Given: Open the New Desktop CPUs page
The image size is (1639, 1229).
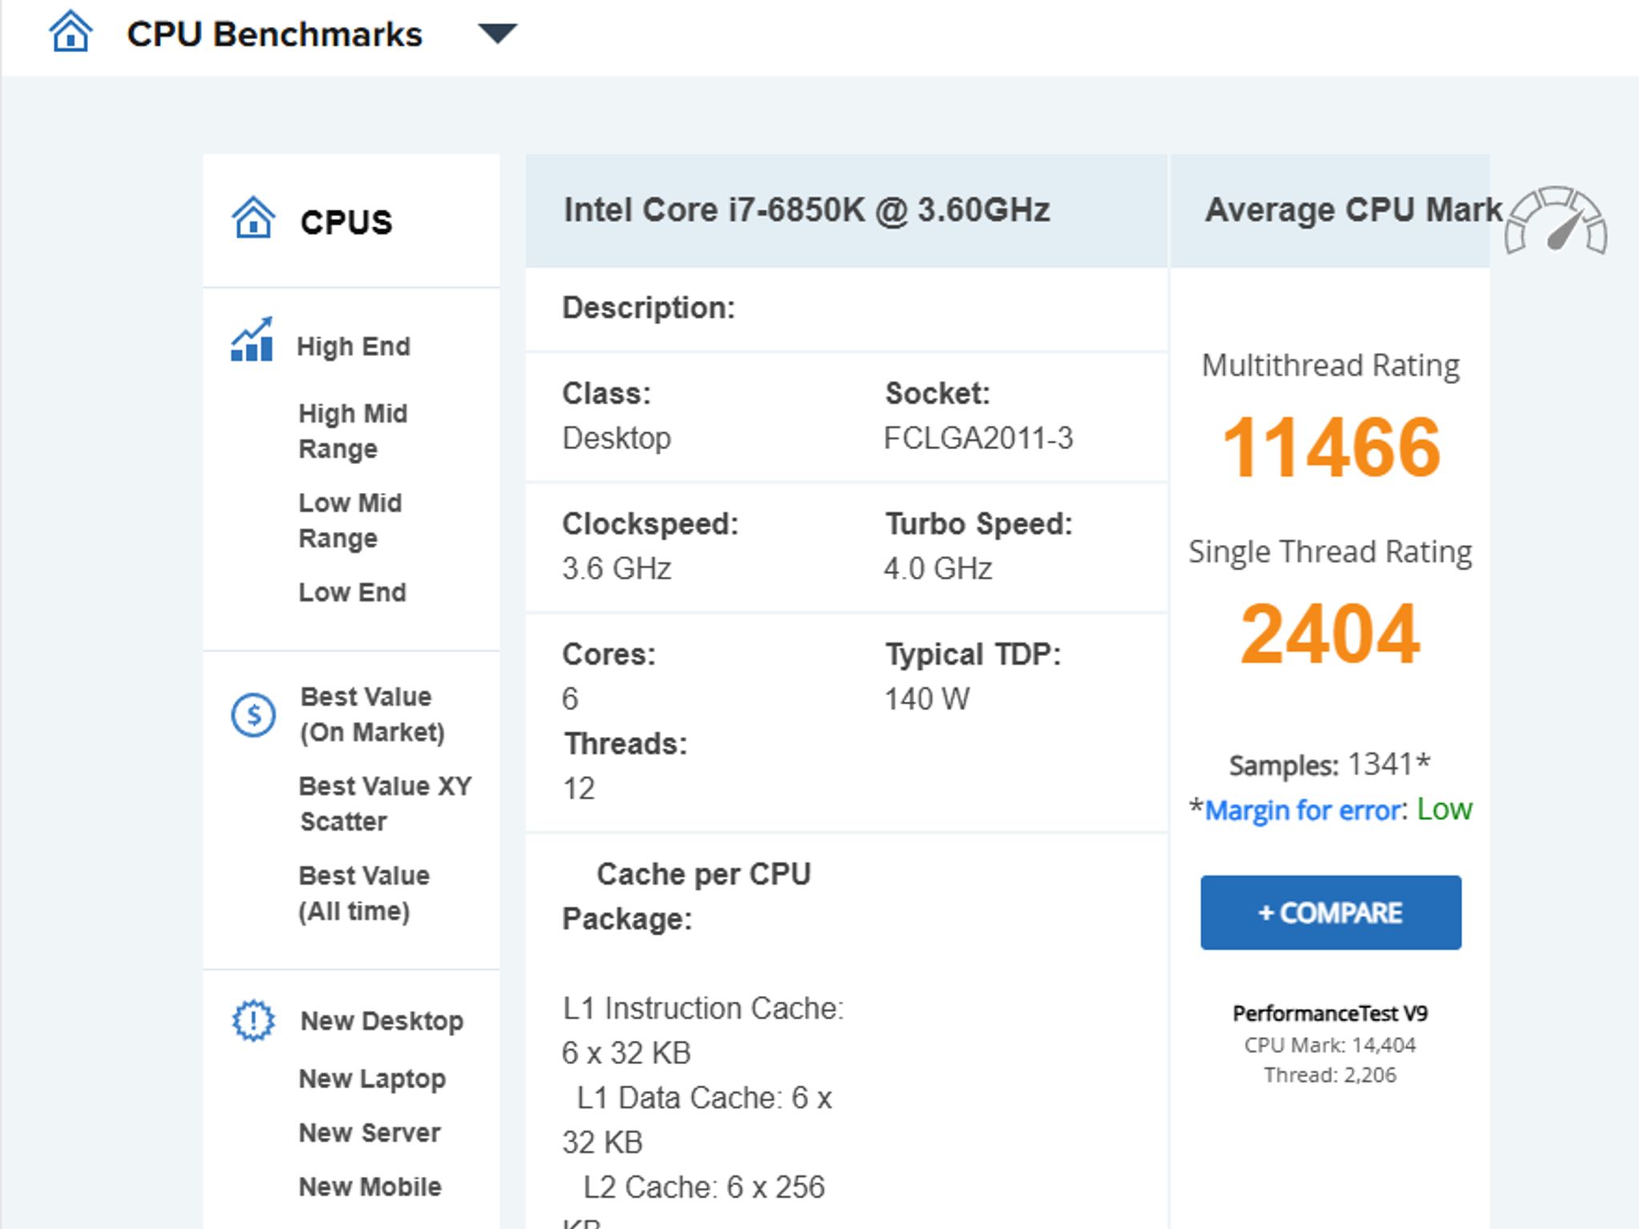Looking at the screenshot, I should [382, 1021].
